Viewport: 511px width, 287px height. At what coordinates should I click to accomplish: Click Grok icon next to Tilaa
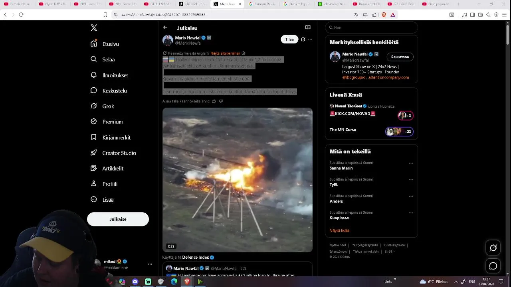click(303, 39)
